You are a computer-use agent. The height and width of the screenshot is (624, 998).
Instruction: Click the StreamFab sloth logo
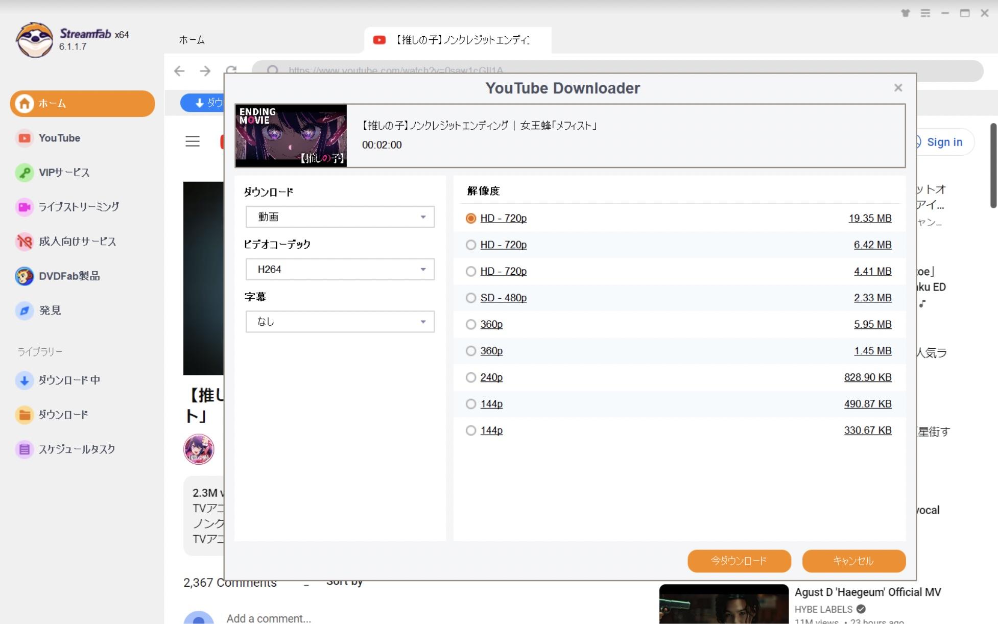[x=34, y=40]
